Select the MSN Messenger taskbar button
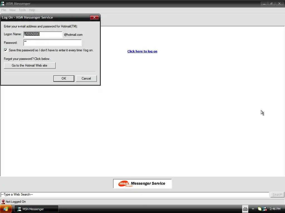Viewport: 285px width, 213px height. pyautogui.click(x=36, y=209)
